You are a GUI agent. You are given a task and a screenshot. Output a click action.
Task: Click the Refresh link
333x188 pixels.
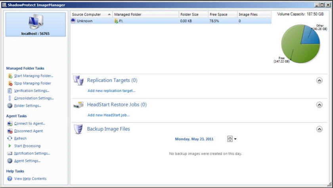(x=20, y=139)
